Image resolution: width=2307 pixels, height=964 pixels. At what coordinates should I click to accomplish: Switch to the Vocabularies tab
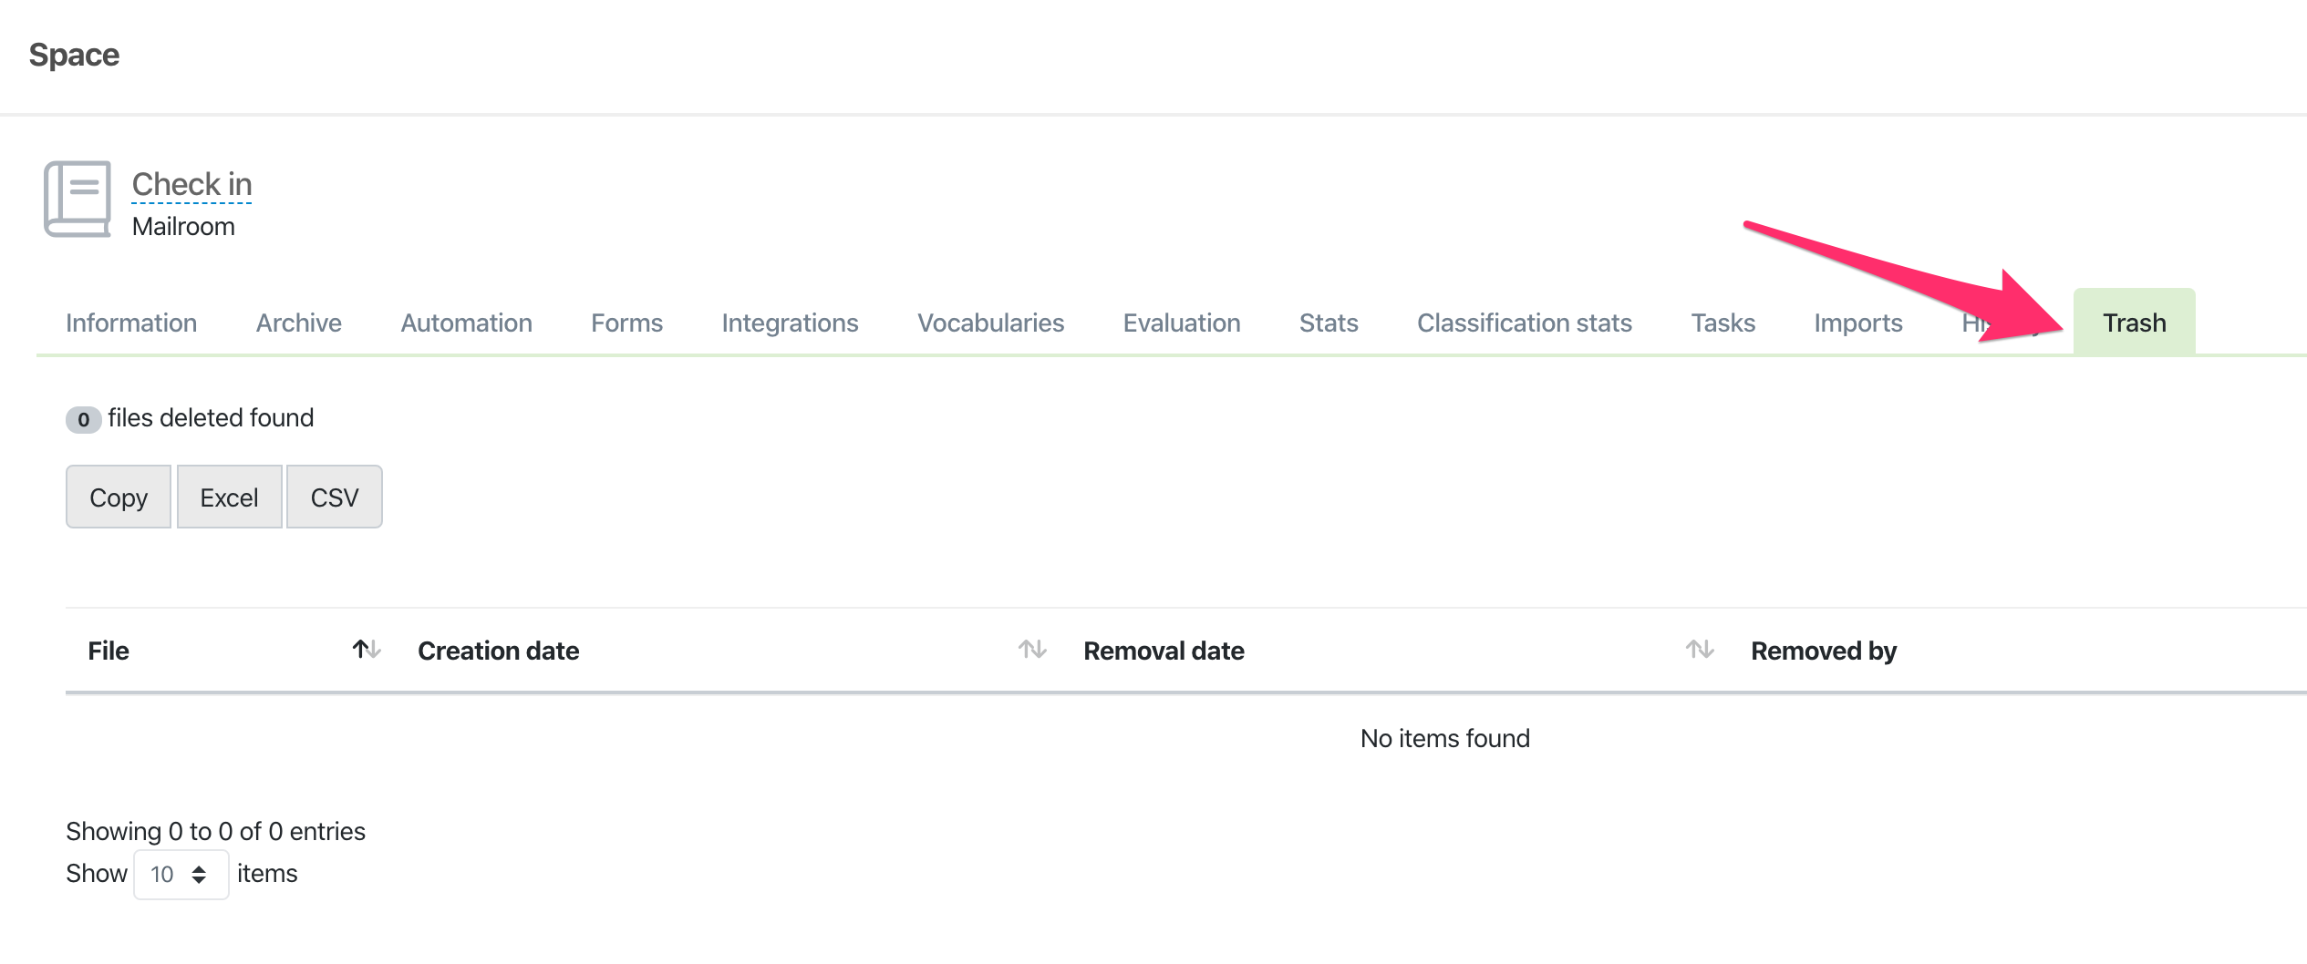990,323
